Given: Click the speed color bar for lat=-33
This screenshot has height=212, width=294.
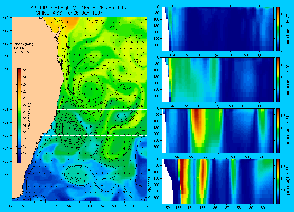Looking at the screenshot, I should pos(278,181).
